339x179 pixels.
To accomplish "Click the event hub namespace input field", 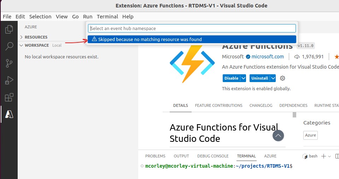I will point(192,28).
